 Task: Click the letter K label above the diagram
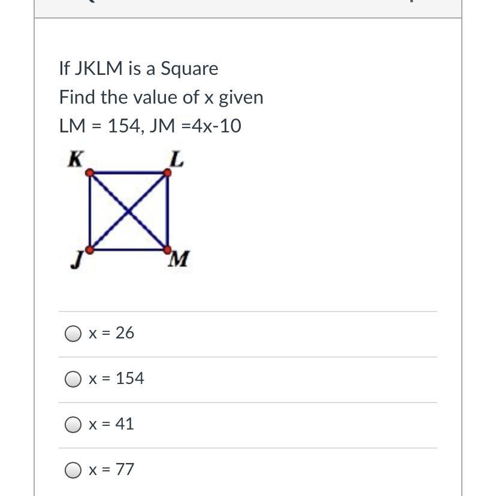tap(75, 159)
